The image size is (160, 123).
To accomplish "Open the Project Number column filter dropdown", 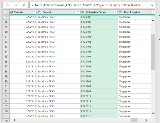I will [34, 12].
